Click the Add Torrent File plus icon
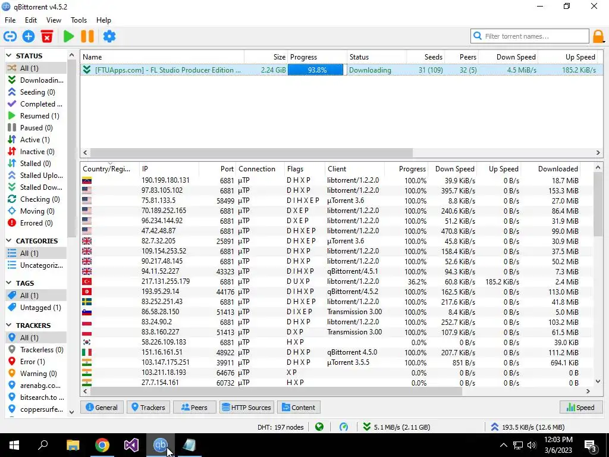This screenshot has height=457, width=609. 29,36
